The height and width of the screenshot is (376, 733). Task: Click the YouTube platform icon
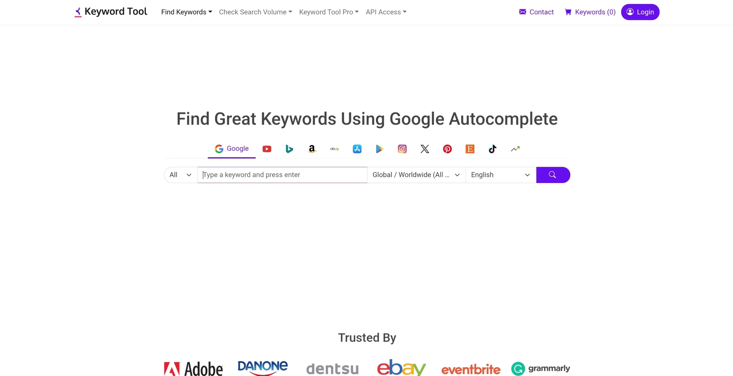pos(267,149)
